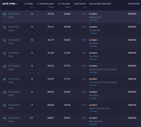The image size is (141, 127).
Task: Select download value 55.97
Action: point(51,79)
